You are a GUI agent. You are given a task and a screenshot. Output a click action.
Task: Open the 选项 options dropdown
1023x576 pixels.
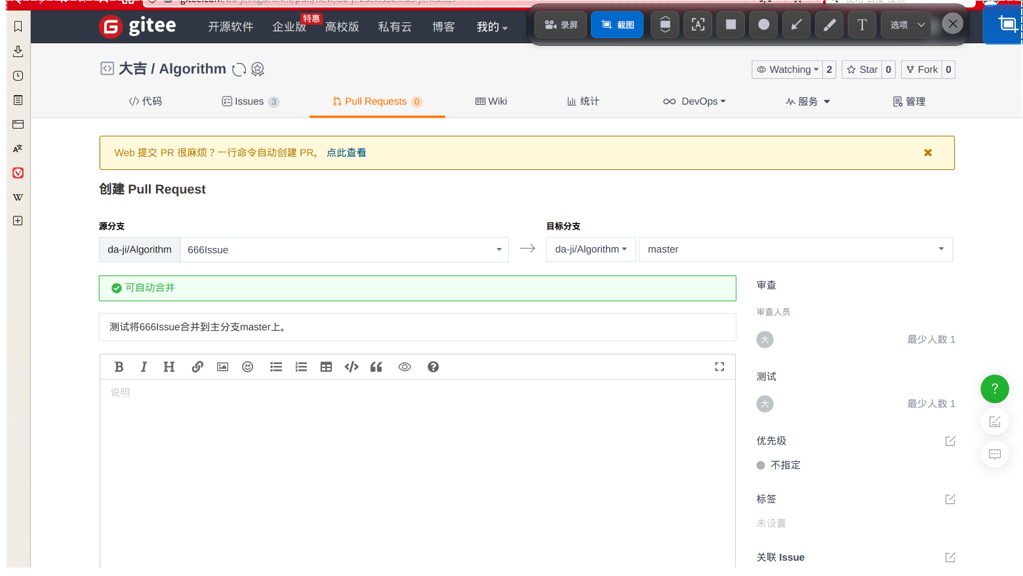[x=906, y=25]
